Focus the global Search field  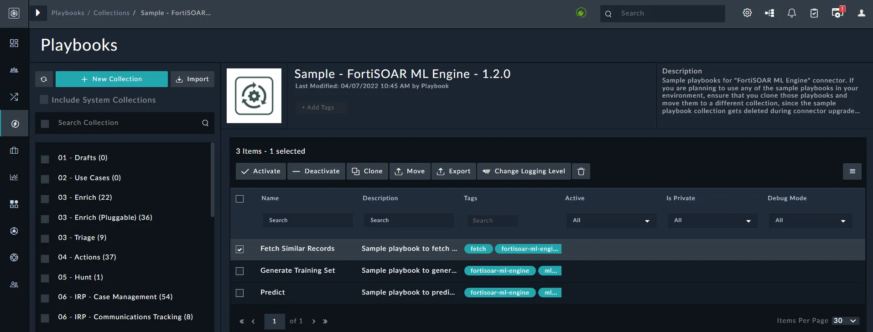tap(663, 14)
